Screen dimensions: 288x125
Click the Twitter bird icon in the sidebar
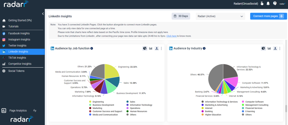pos(4,46)
